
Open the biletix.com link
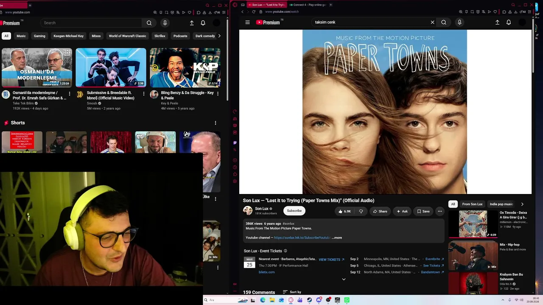266,272
